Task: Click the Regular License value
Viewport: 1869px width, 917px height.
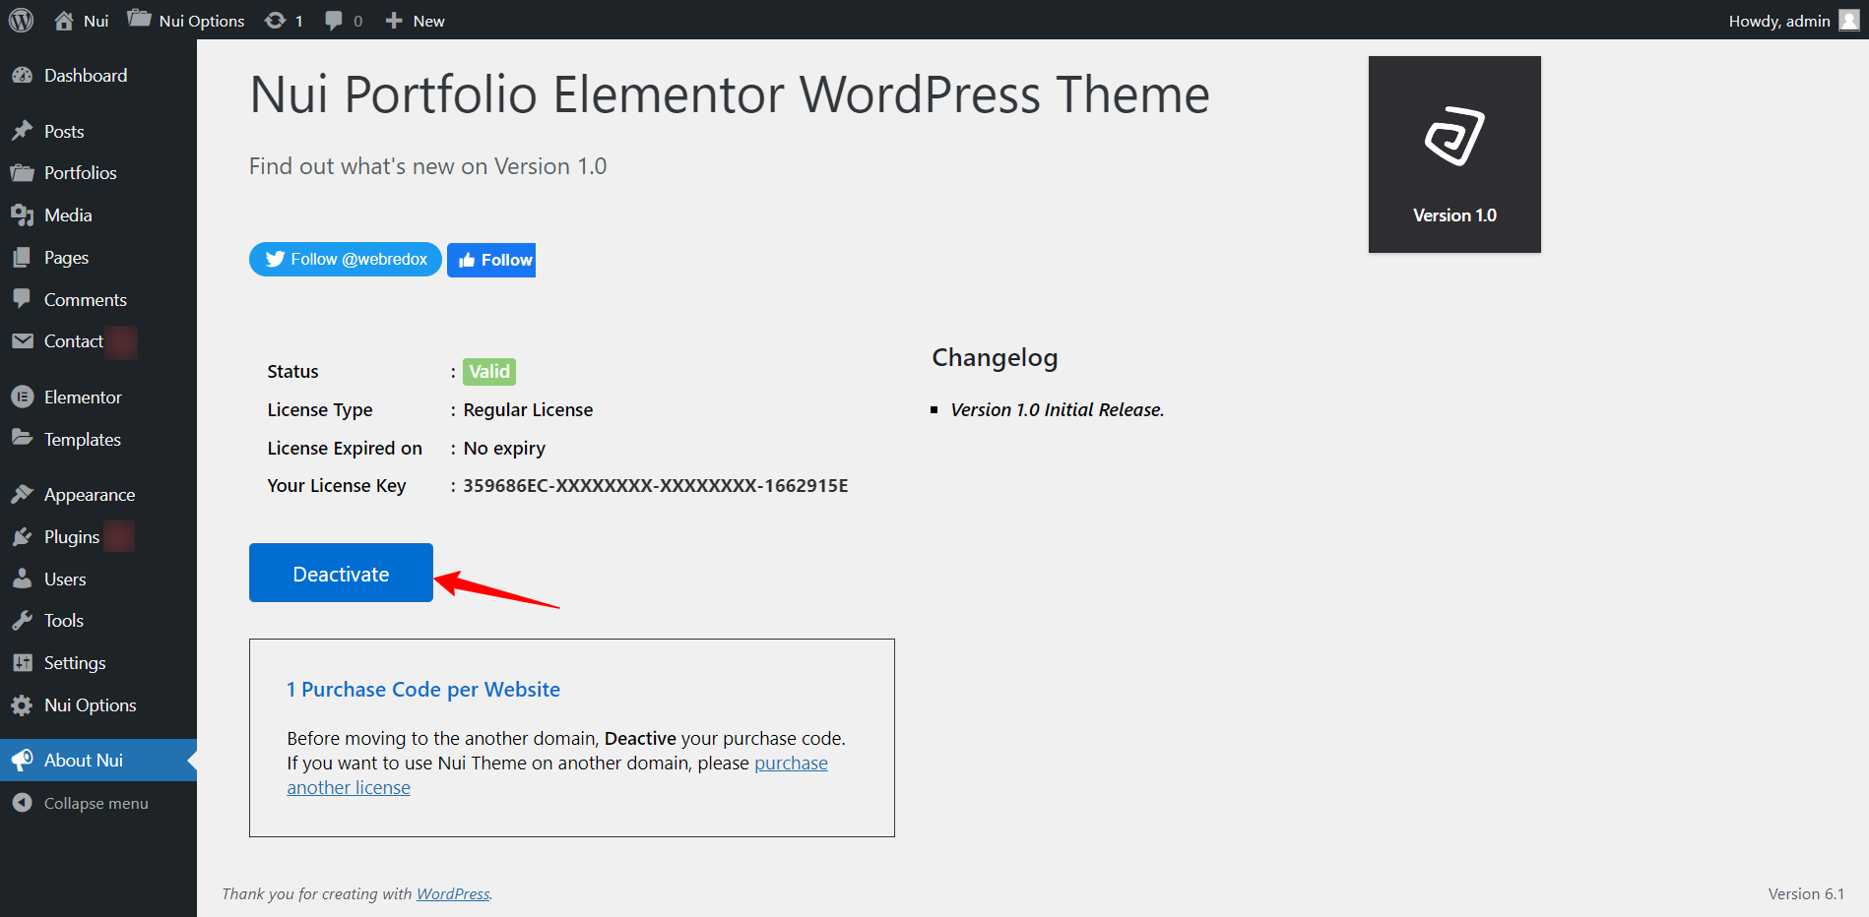Action: (529, 410)
